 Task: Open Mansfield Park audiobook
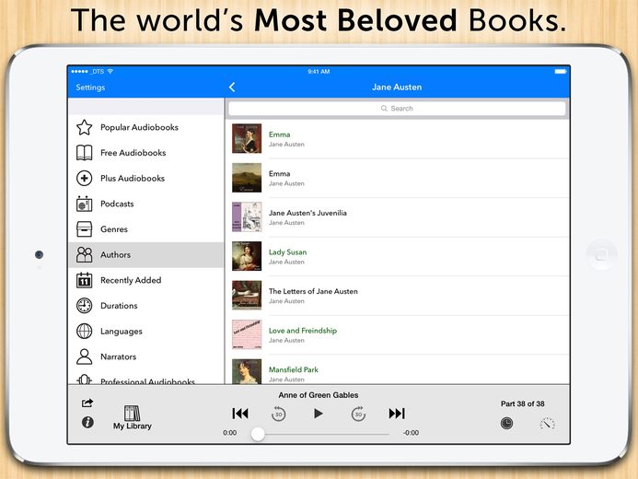[398, 369]
